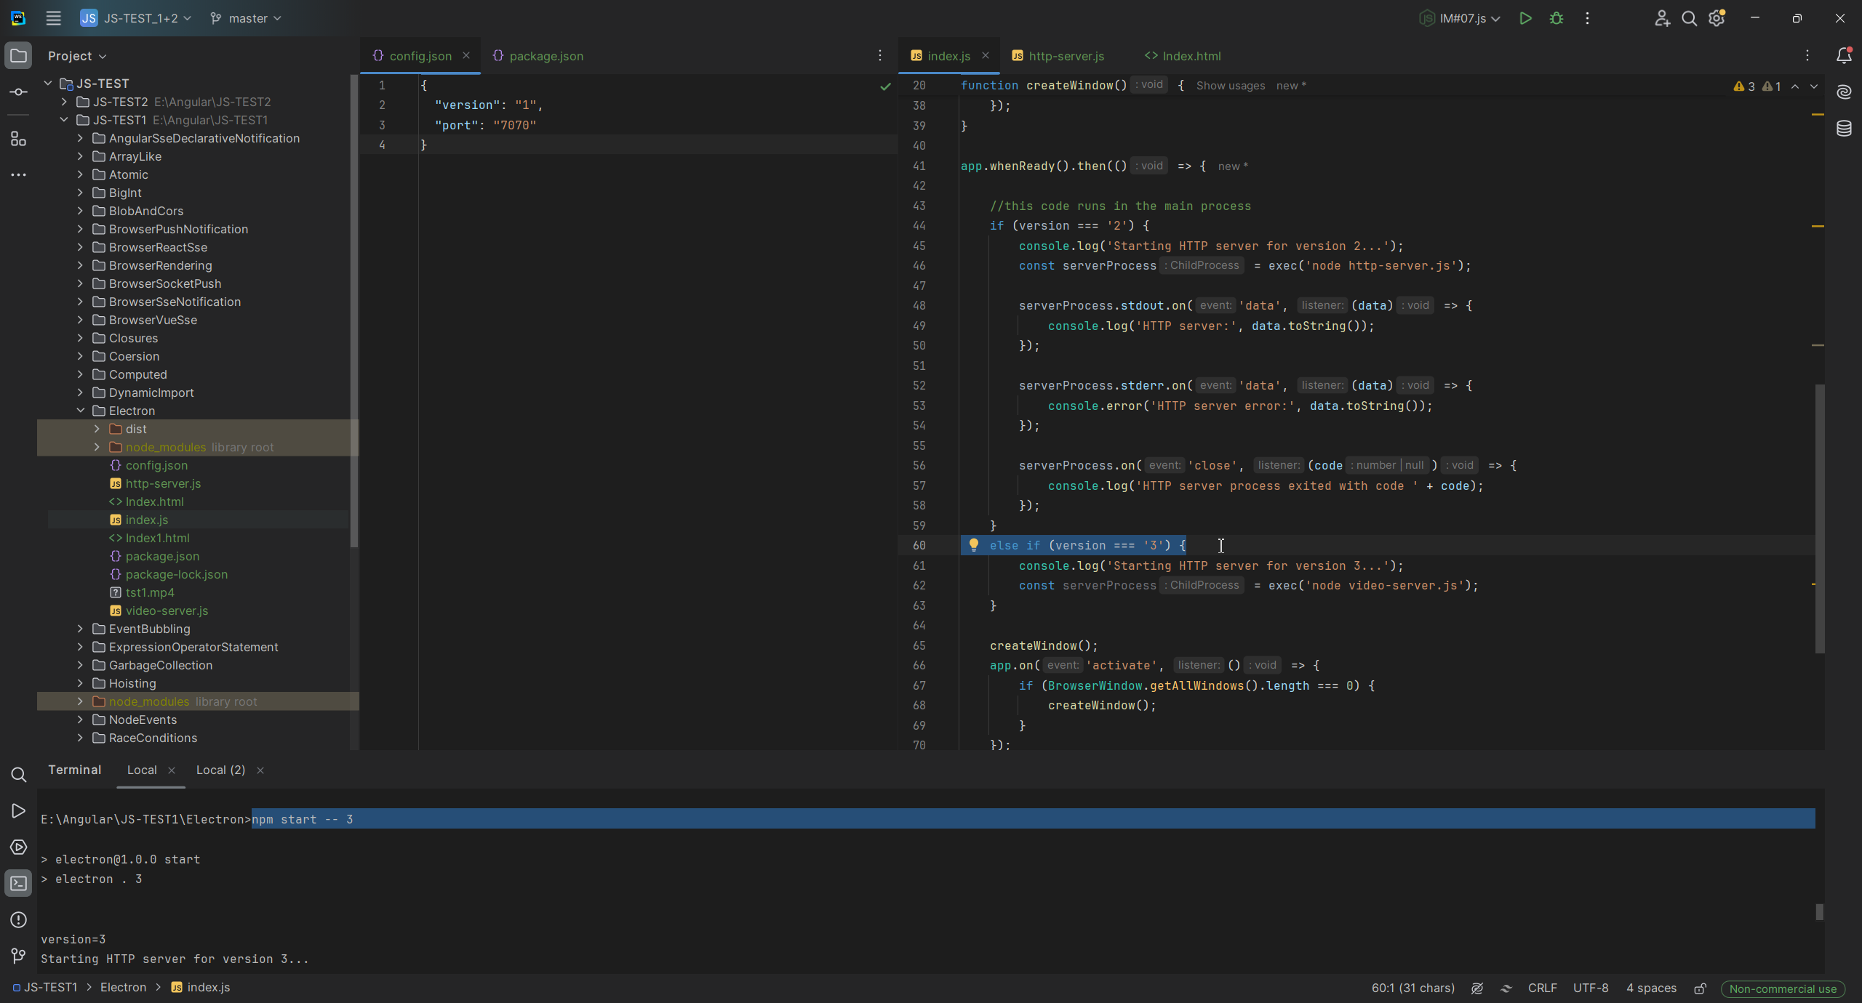
Task: Click Show usages hint beside createWindow
Action: pyautogui.click(x=1230, y=86)
